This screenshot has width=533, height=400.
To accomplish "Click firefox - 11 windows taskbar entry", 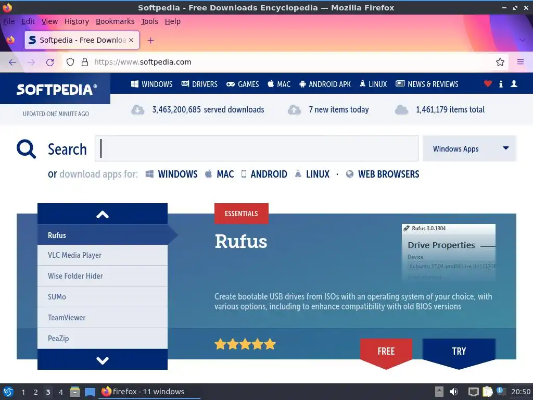I will (149, 392).
